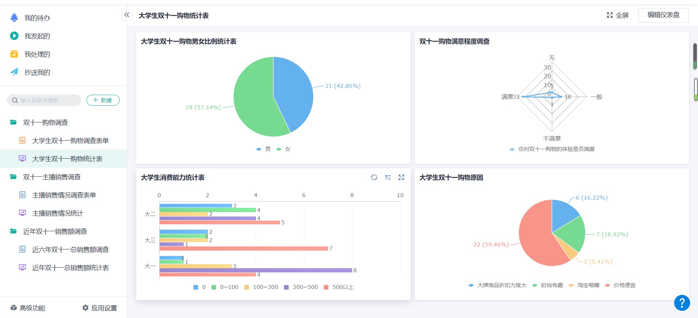Click the refresh icon on consumption chart
698x318 pixels.
(374, 178)
